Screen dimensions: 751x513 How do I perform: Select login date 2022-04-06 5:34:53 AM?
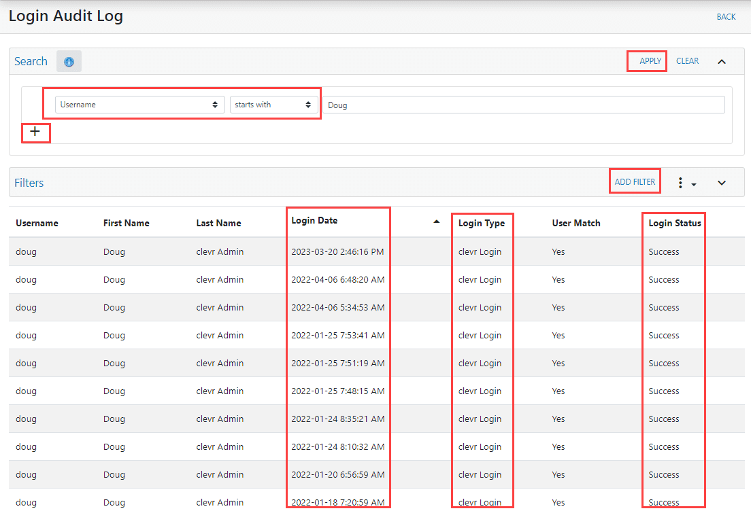(x=337, y=307)
